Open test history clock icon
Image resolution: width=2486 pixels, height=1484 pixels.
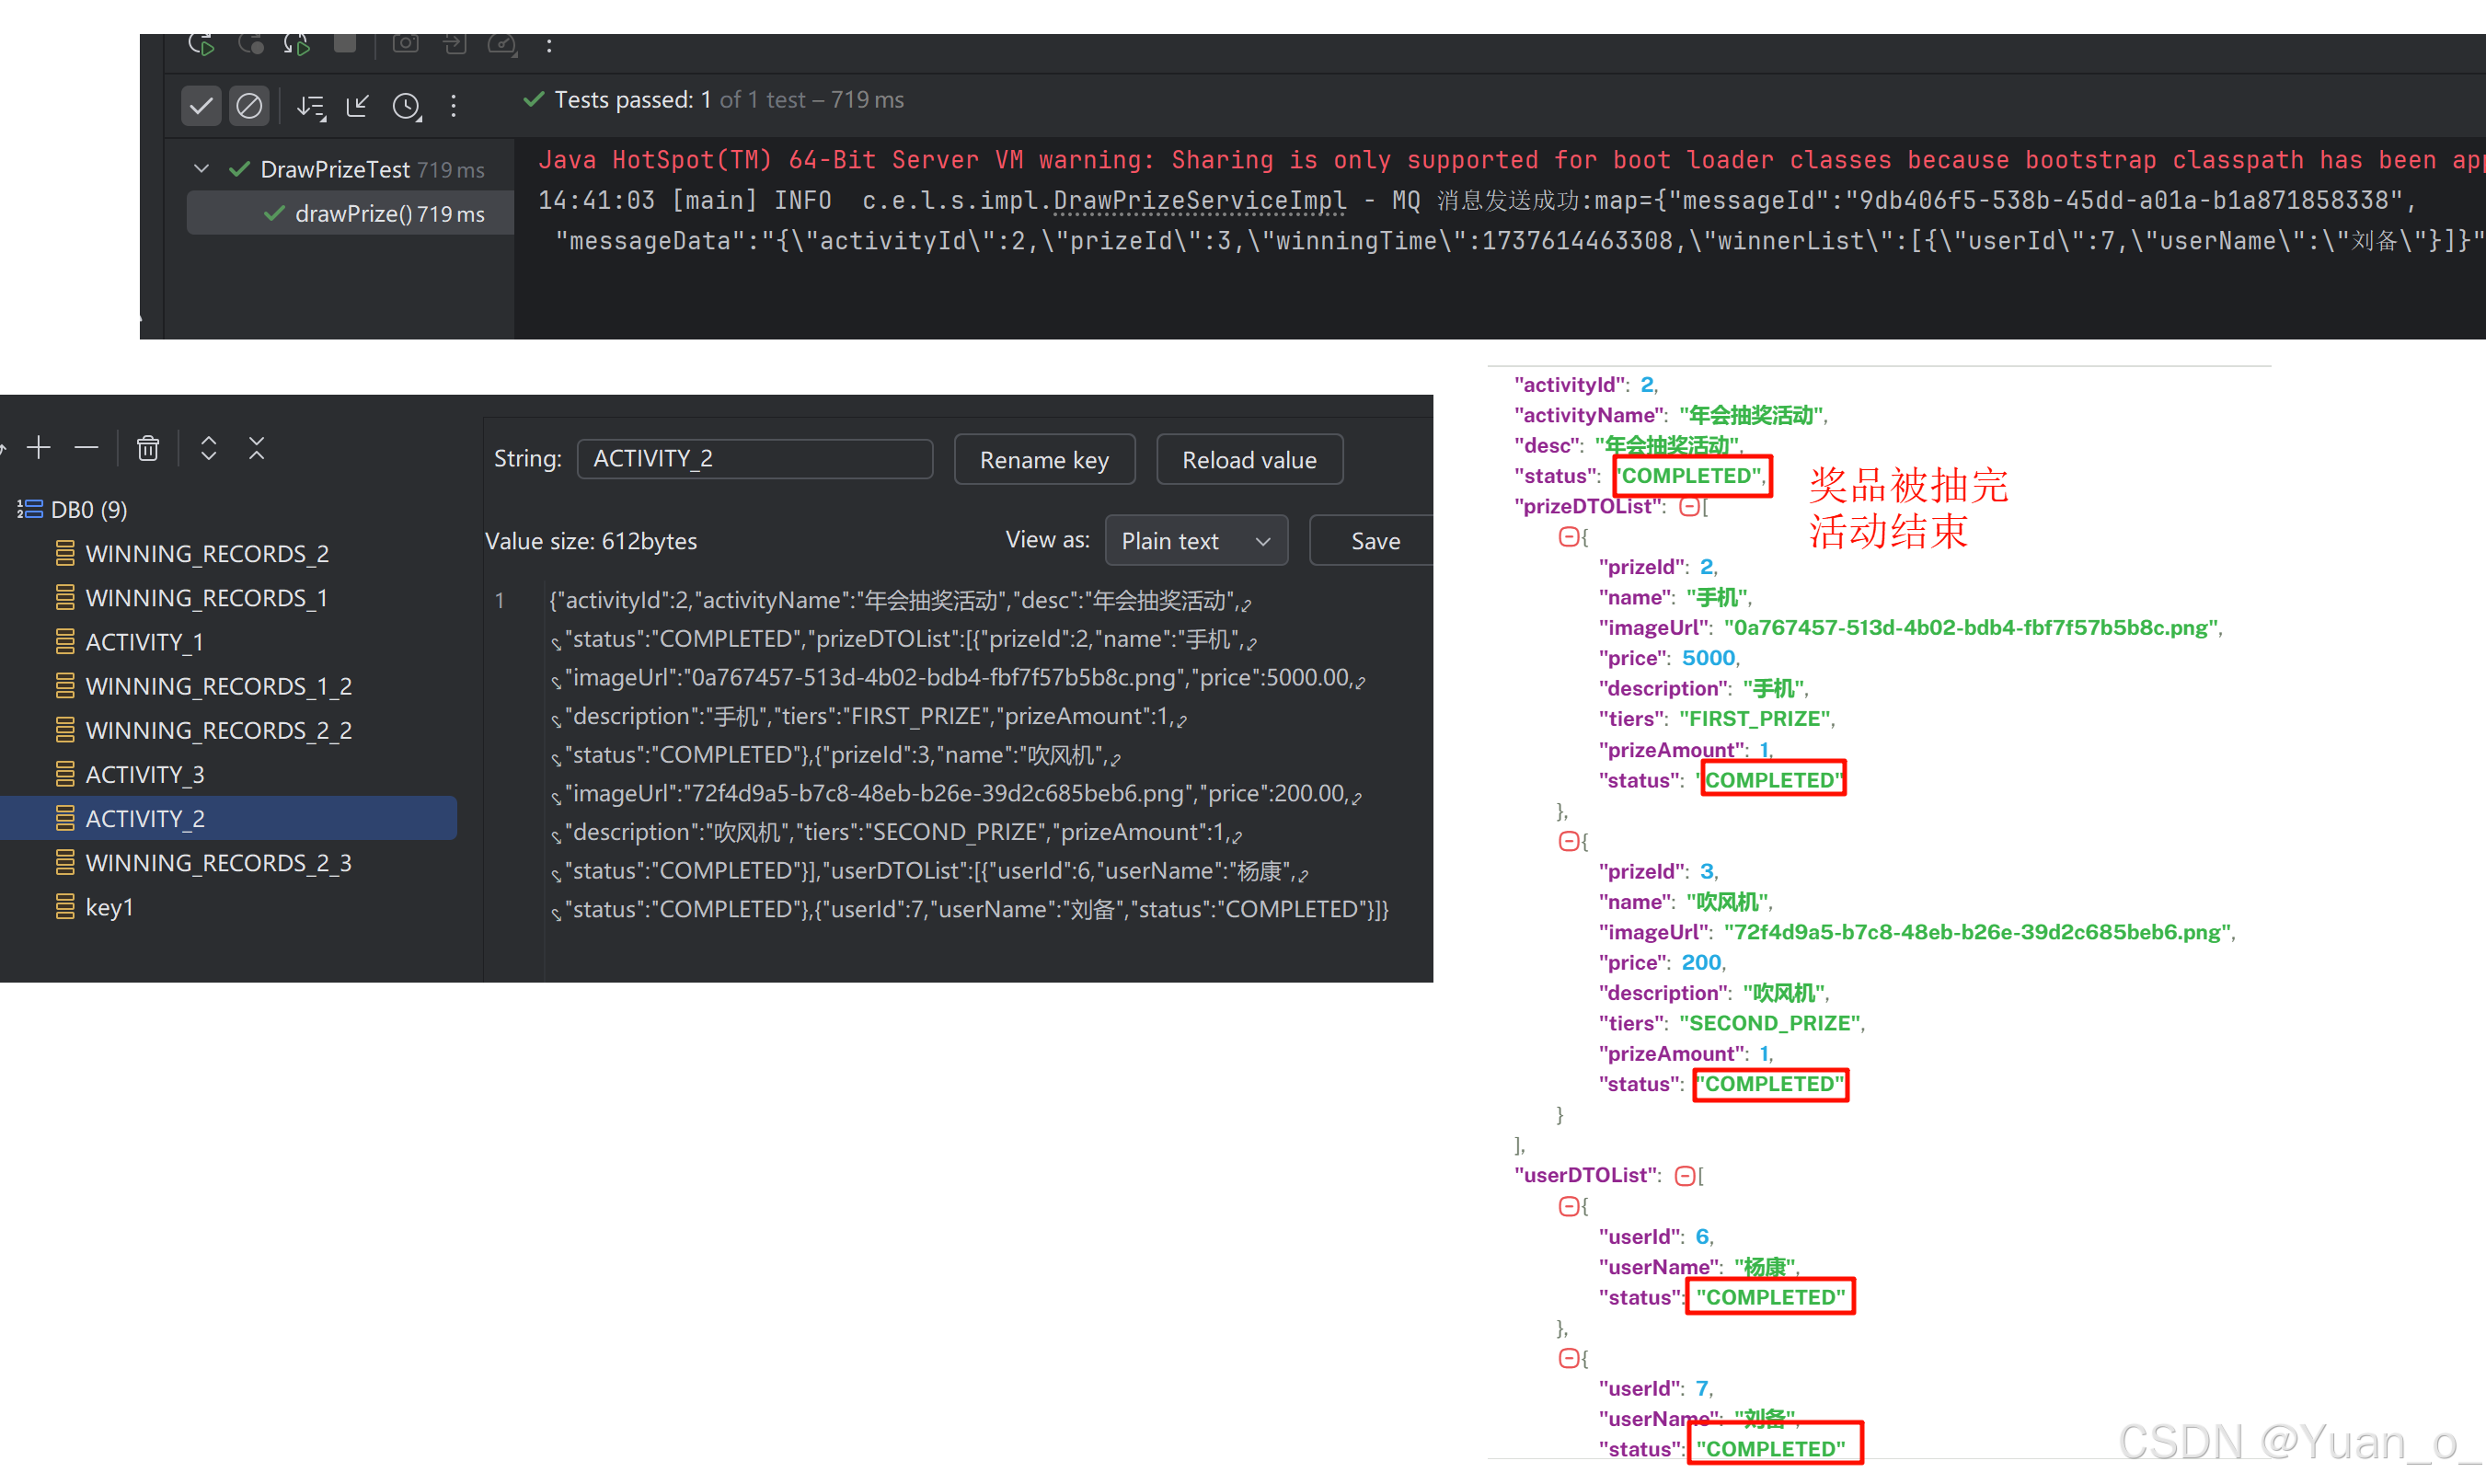coord(406,106)
